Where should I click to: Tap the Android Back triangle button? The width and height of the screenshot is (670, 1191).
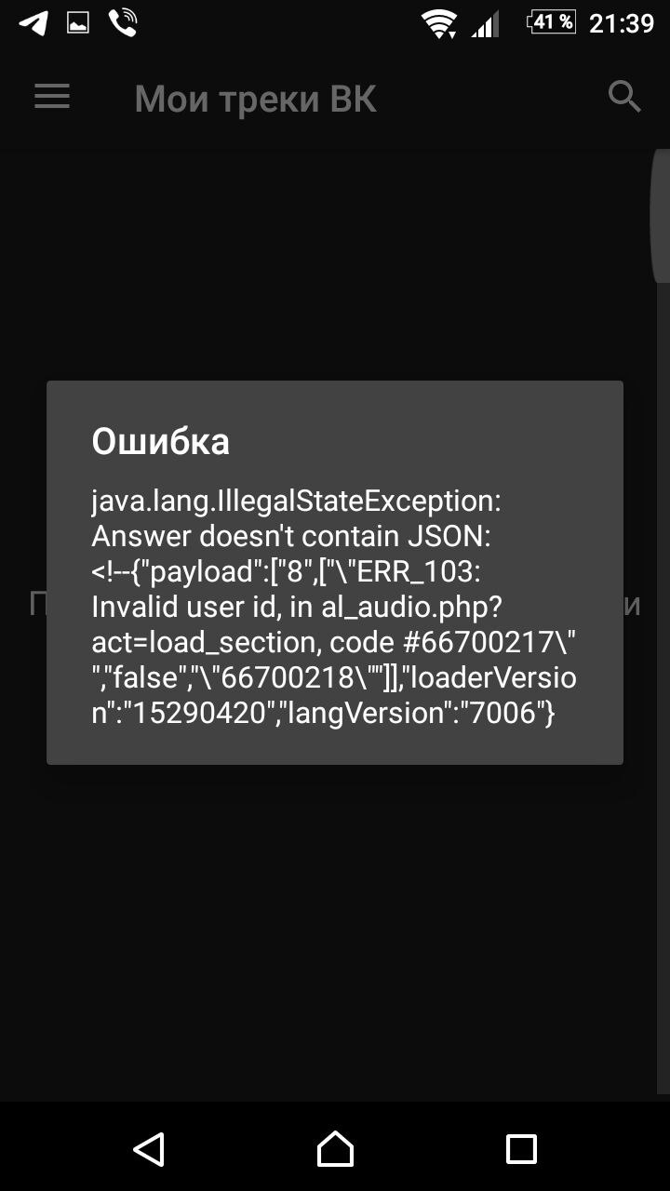click(149, 1149)
